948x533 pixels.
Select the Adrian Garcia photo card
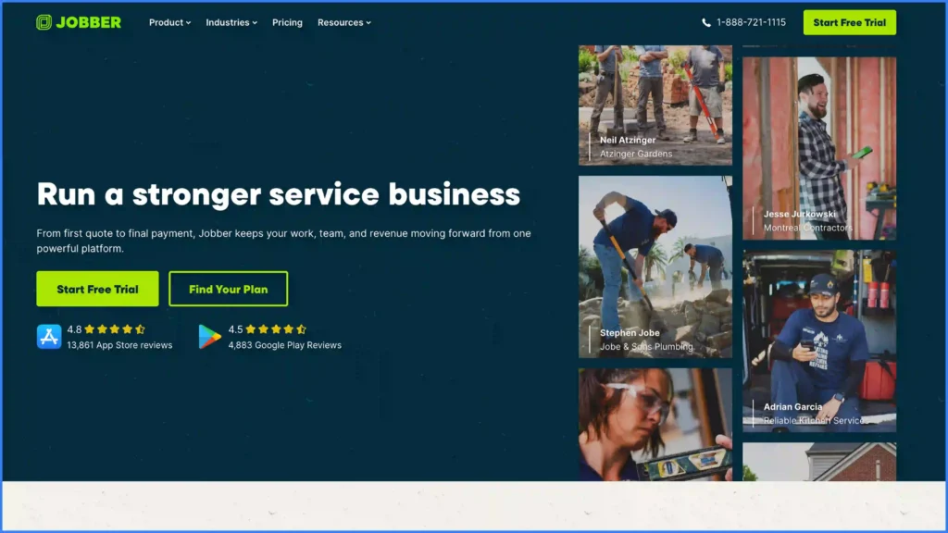click(x=819, y=341)
